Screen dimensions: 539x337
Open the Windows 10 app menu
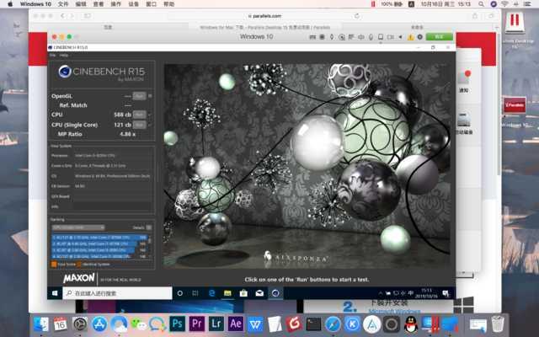click(x=35, y=4)
